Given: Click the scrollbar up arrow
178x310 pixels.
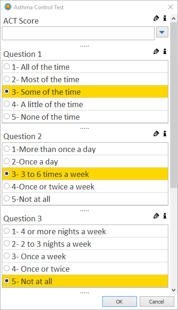Looking at the screenshot, I should click(174, 19).
